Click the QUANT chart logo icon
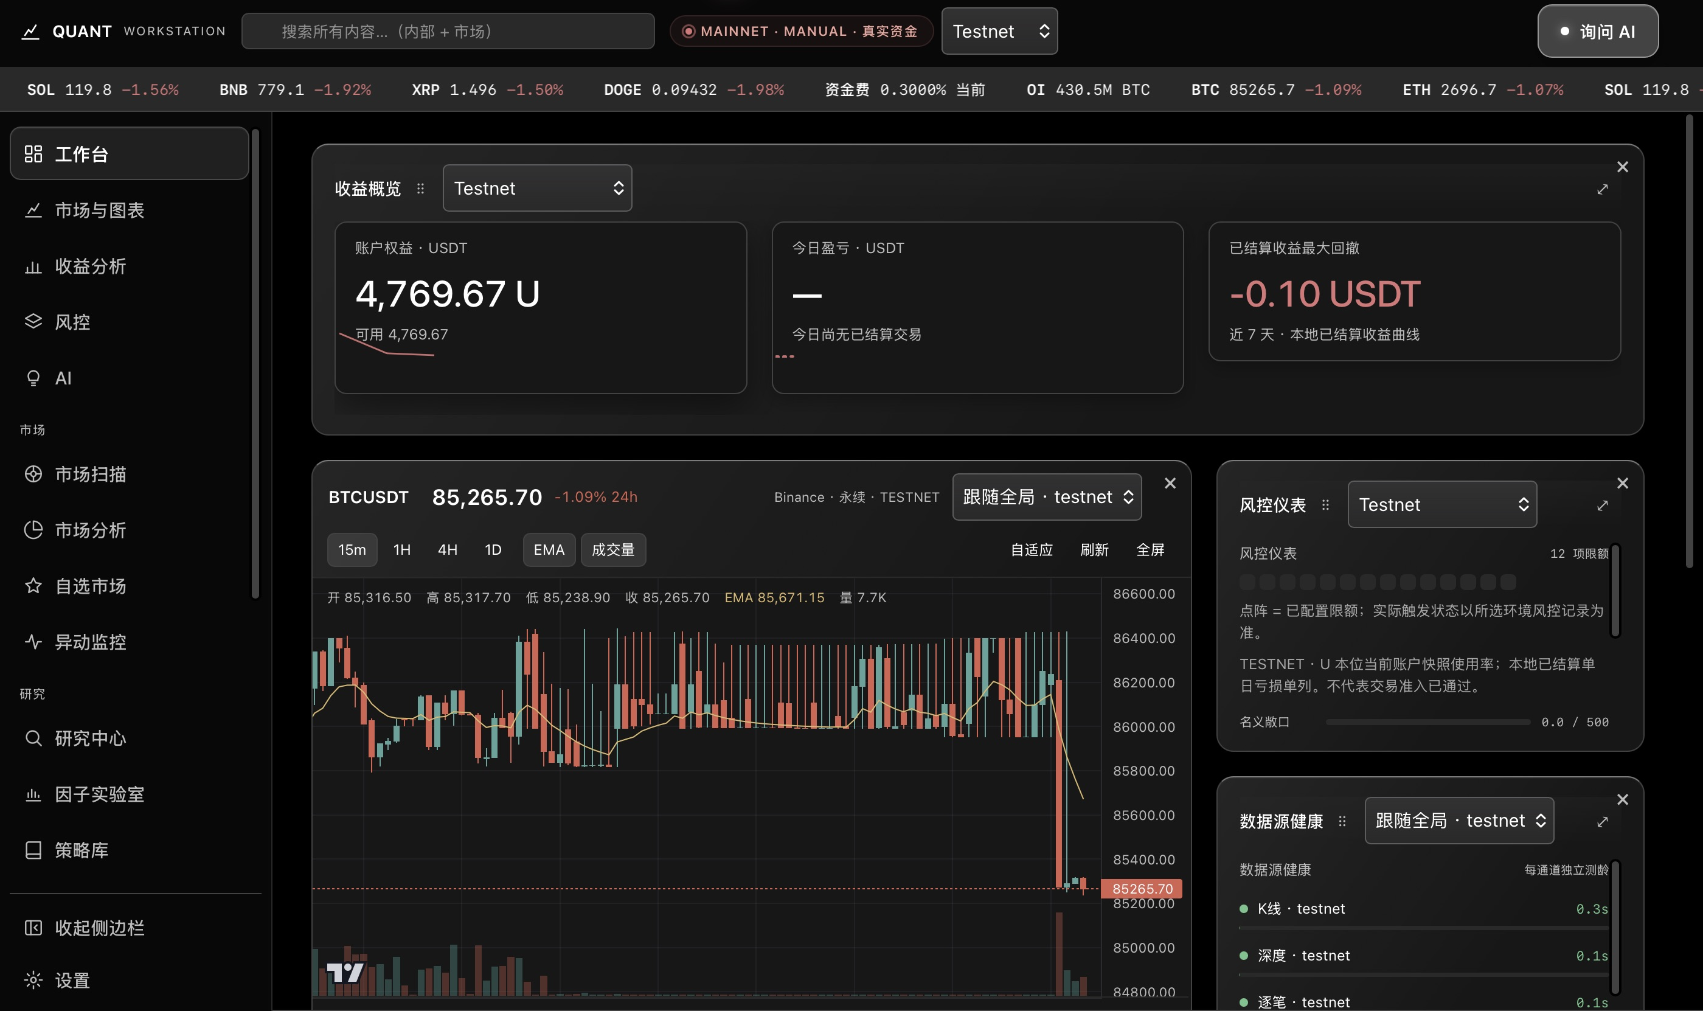Screen dimensions: 1703x1011 (30, 32)
